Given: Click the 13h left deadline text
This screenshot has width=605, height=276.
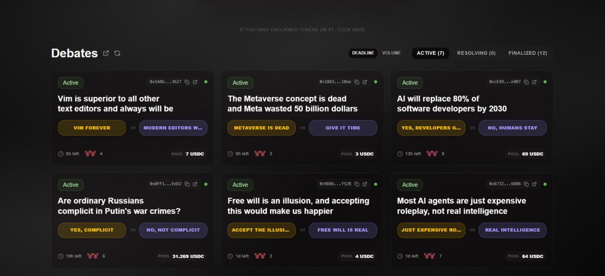Looking at the screenshot, I should 413,154.
